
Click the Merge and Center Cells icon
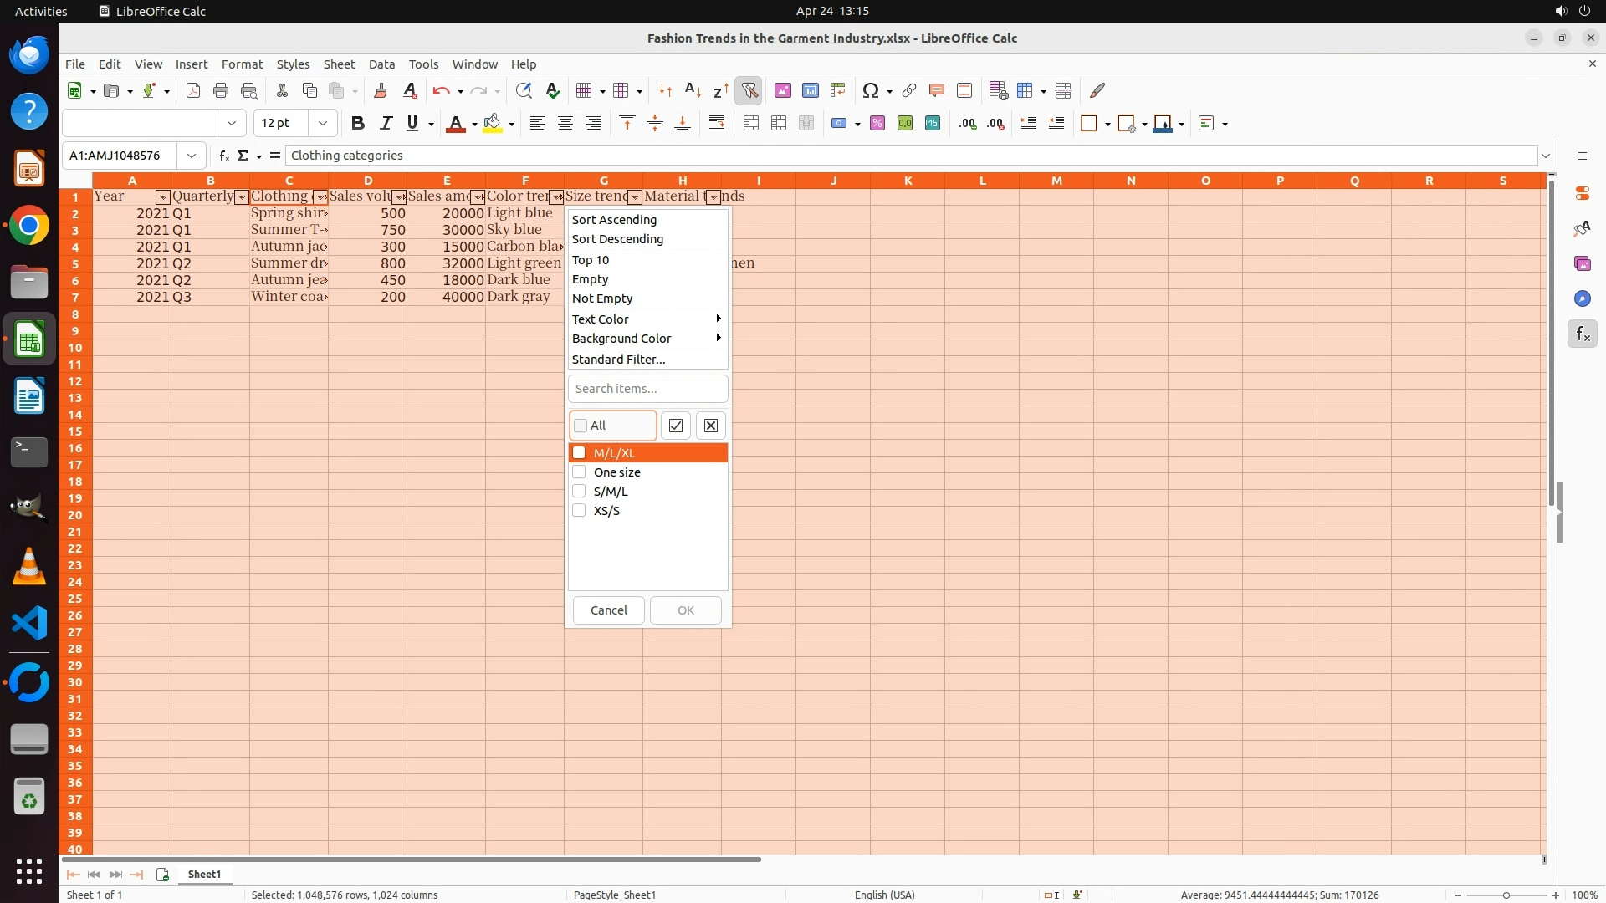point(751,124)
